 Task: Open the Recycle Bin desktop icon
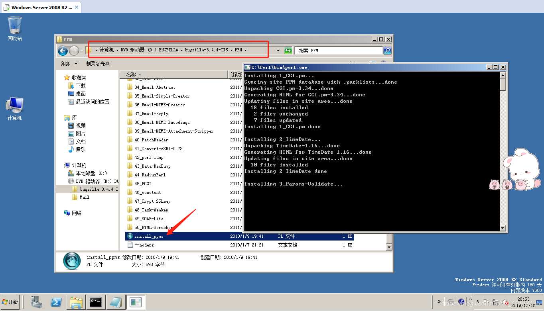coord(15,28)
